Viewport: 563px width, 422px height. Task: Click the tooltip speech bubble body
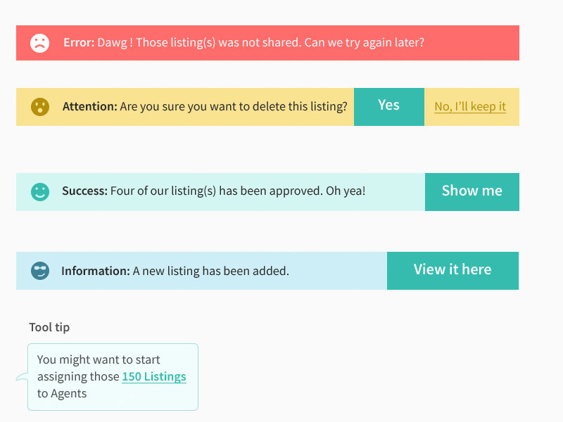click(113, 376)
